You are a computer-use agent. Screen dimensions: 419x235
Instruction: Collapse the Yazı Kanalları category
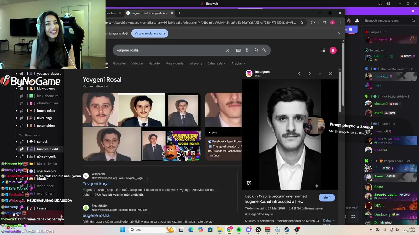29,135
